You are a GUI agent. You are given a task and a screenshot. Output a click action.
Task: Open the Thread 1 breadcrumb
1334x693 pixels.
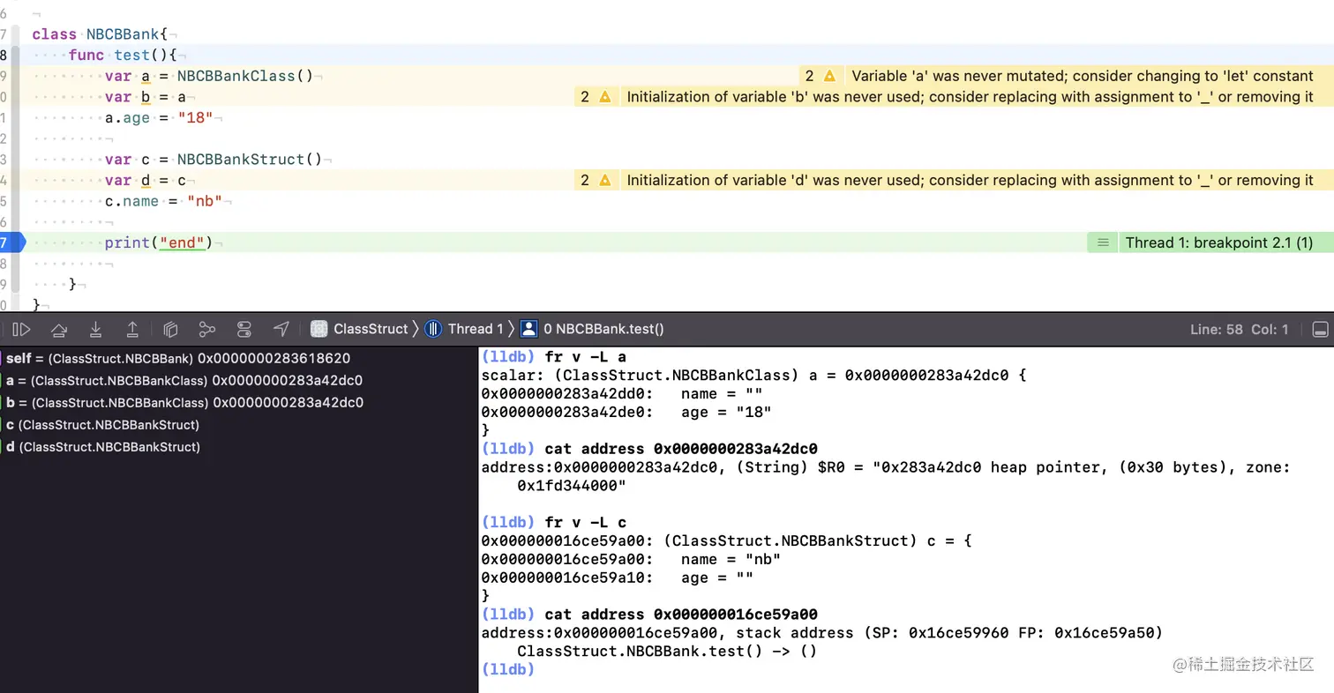pyautogui.click(x=464, y=329)
